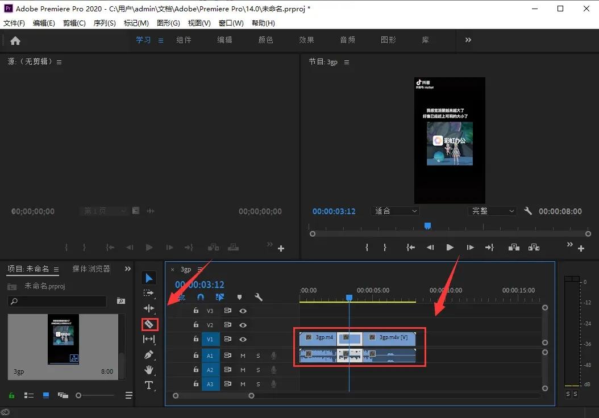Toggle timeline snapping magnet icon

tap(201, 297)
